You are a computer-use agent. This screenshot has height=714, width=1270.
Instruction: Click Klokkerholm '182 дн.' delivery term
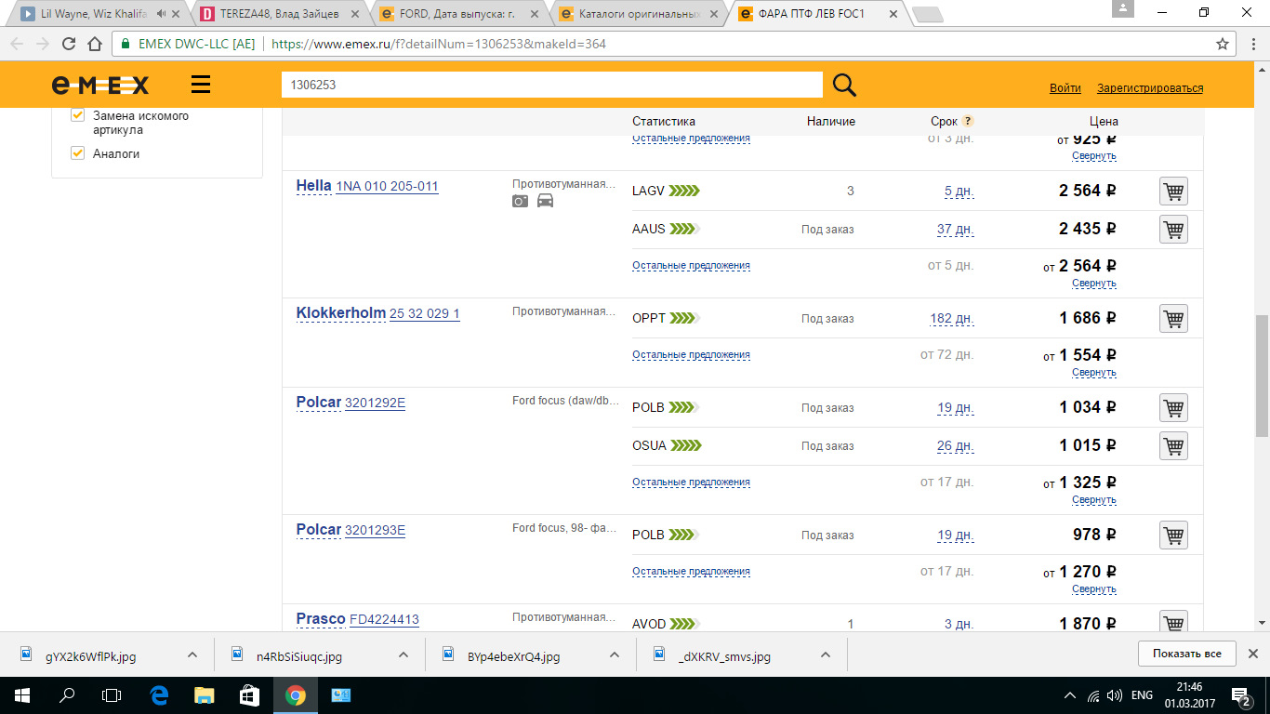point(952,319)
